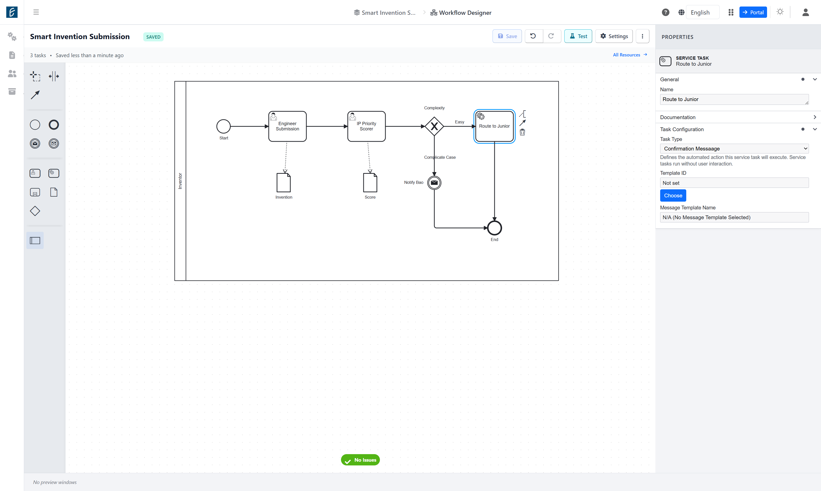Pick the global connect arrow tool
The width and height of the screenshot is (821, 491).
point(35,95)
